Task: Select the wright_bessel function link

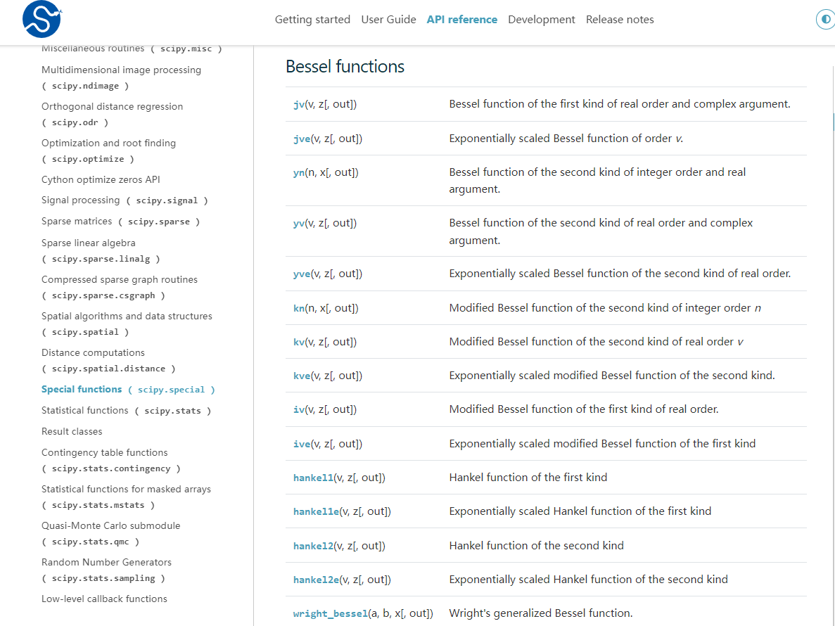Action: click(x=330, y=613)
